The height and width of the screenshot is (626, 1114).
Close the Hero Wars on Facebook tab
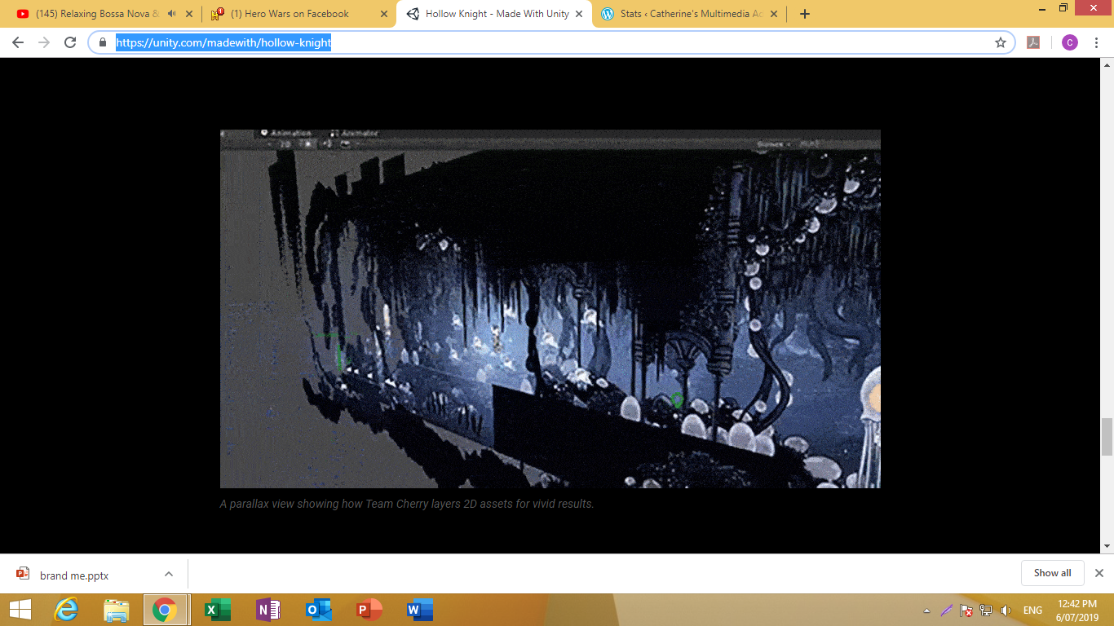tap(384, 14)
